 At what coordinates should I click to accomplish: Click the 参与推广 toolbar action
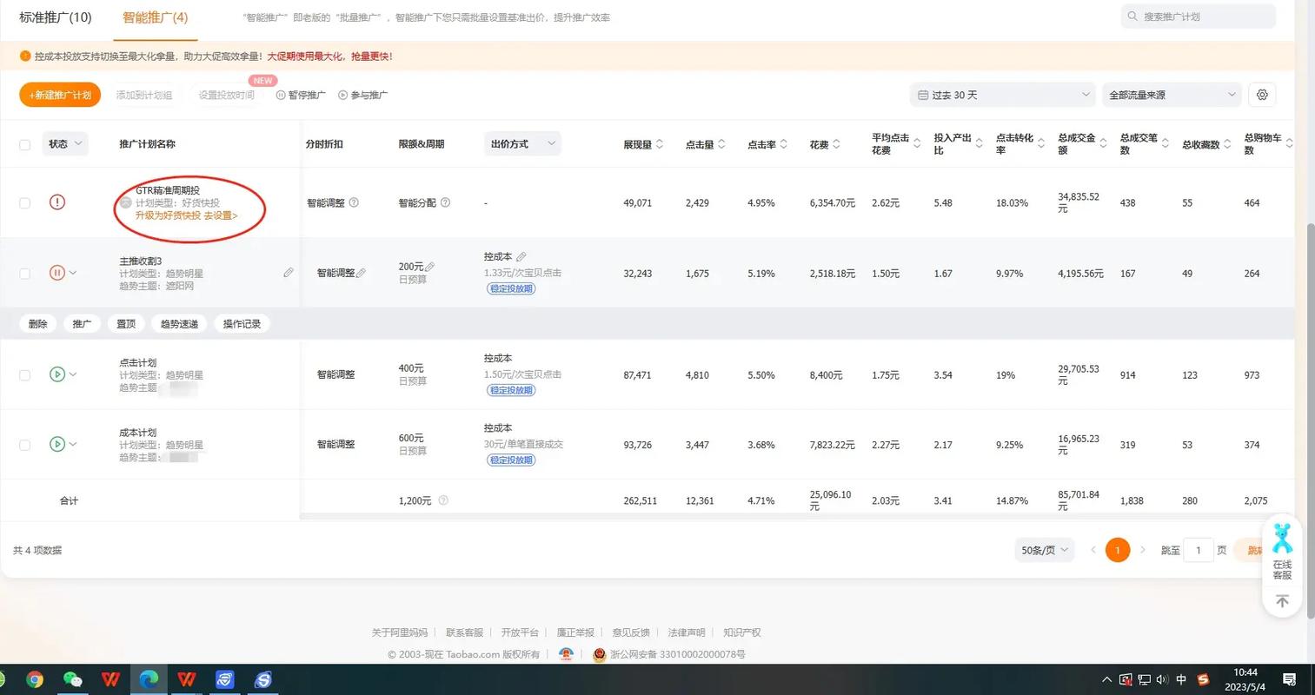[x=362, y=95]
